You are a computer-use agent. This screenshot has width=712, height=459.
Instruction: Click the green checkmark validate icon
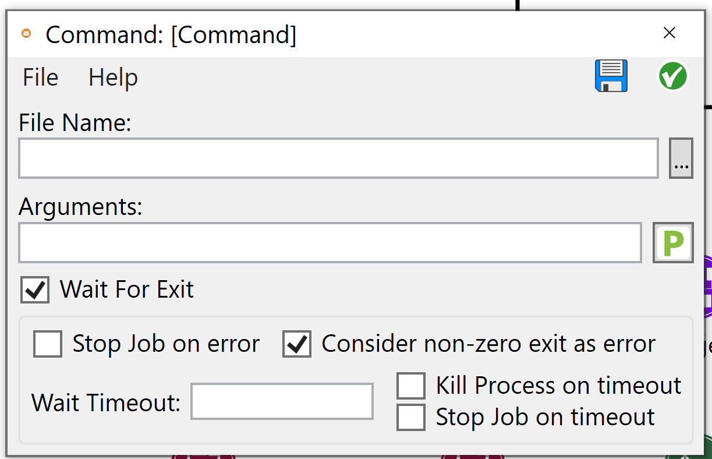(672, 76)
